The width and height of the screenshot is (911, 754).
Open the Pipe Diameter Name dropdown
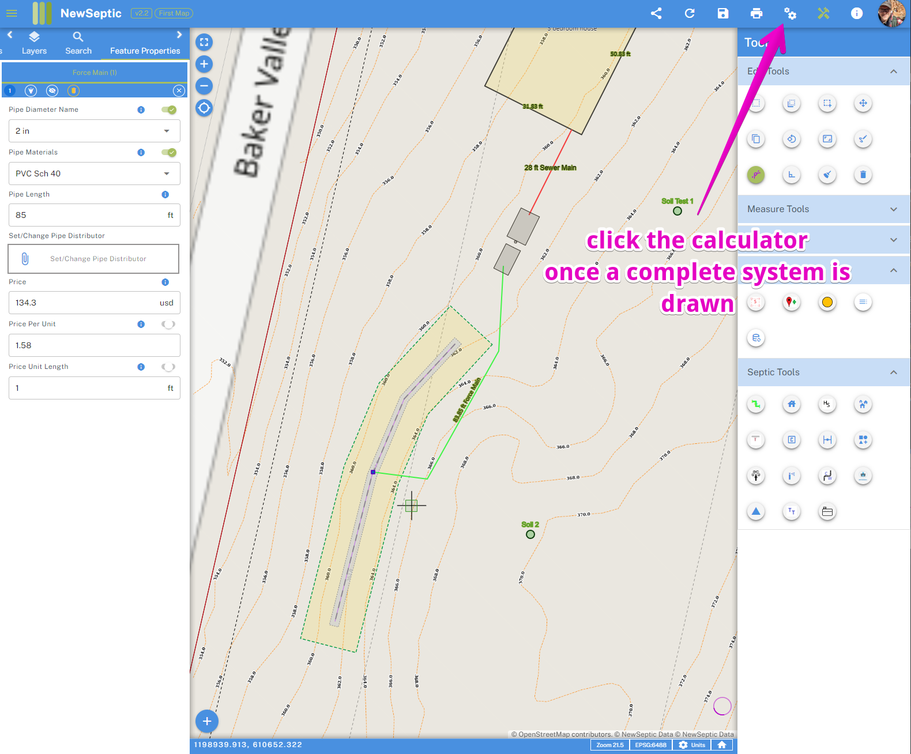pos(95,131)
